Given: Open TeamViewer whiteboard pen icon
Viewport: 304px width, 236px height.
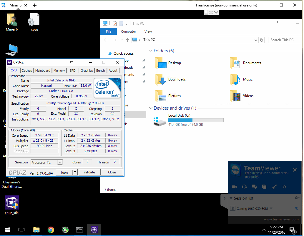Looking at the screenshot, I should click(274, 187).
